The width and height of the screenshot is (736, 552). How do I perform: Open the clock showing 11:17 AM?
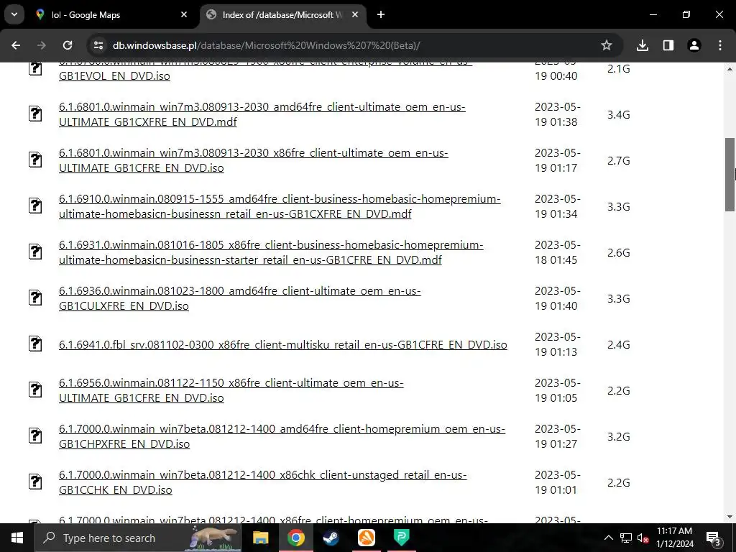coord(674,538)
